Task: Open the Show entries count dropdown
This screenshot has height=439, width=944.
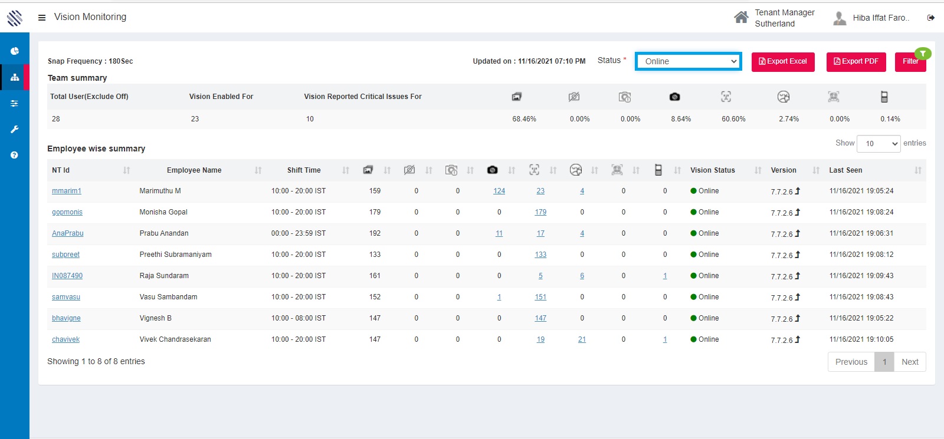Action: [878, 144]
